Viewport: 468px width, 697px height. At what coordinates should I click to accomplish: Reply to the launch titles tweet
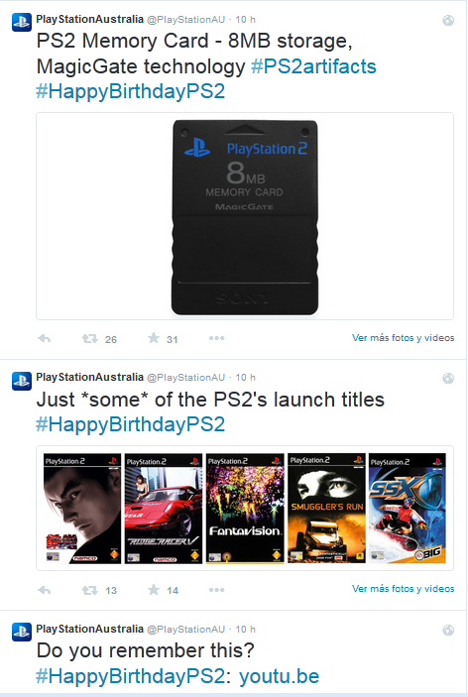click(44, 590)
